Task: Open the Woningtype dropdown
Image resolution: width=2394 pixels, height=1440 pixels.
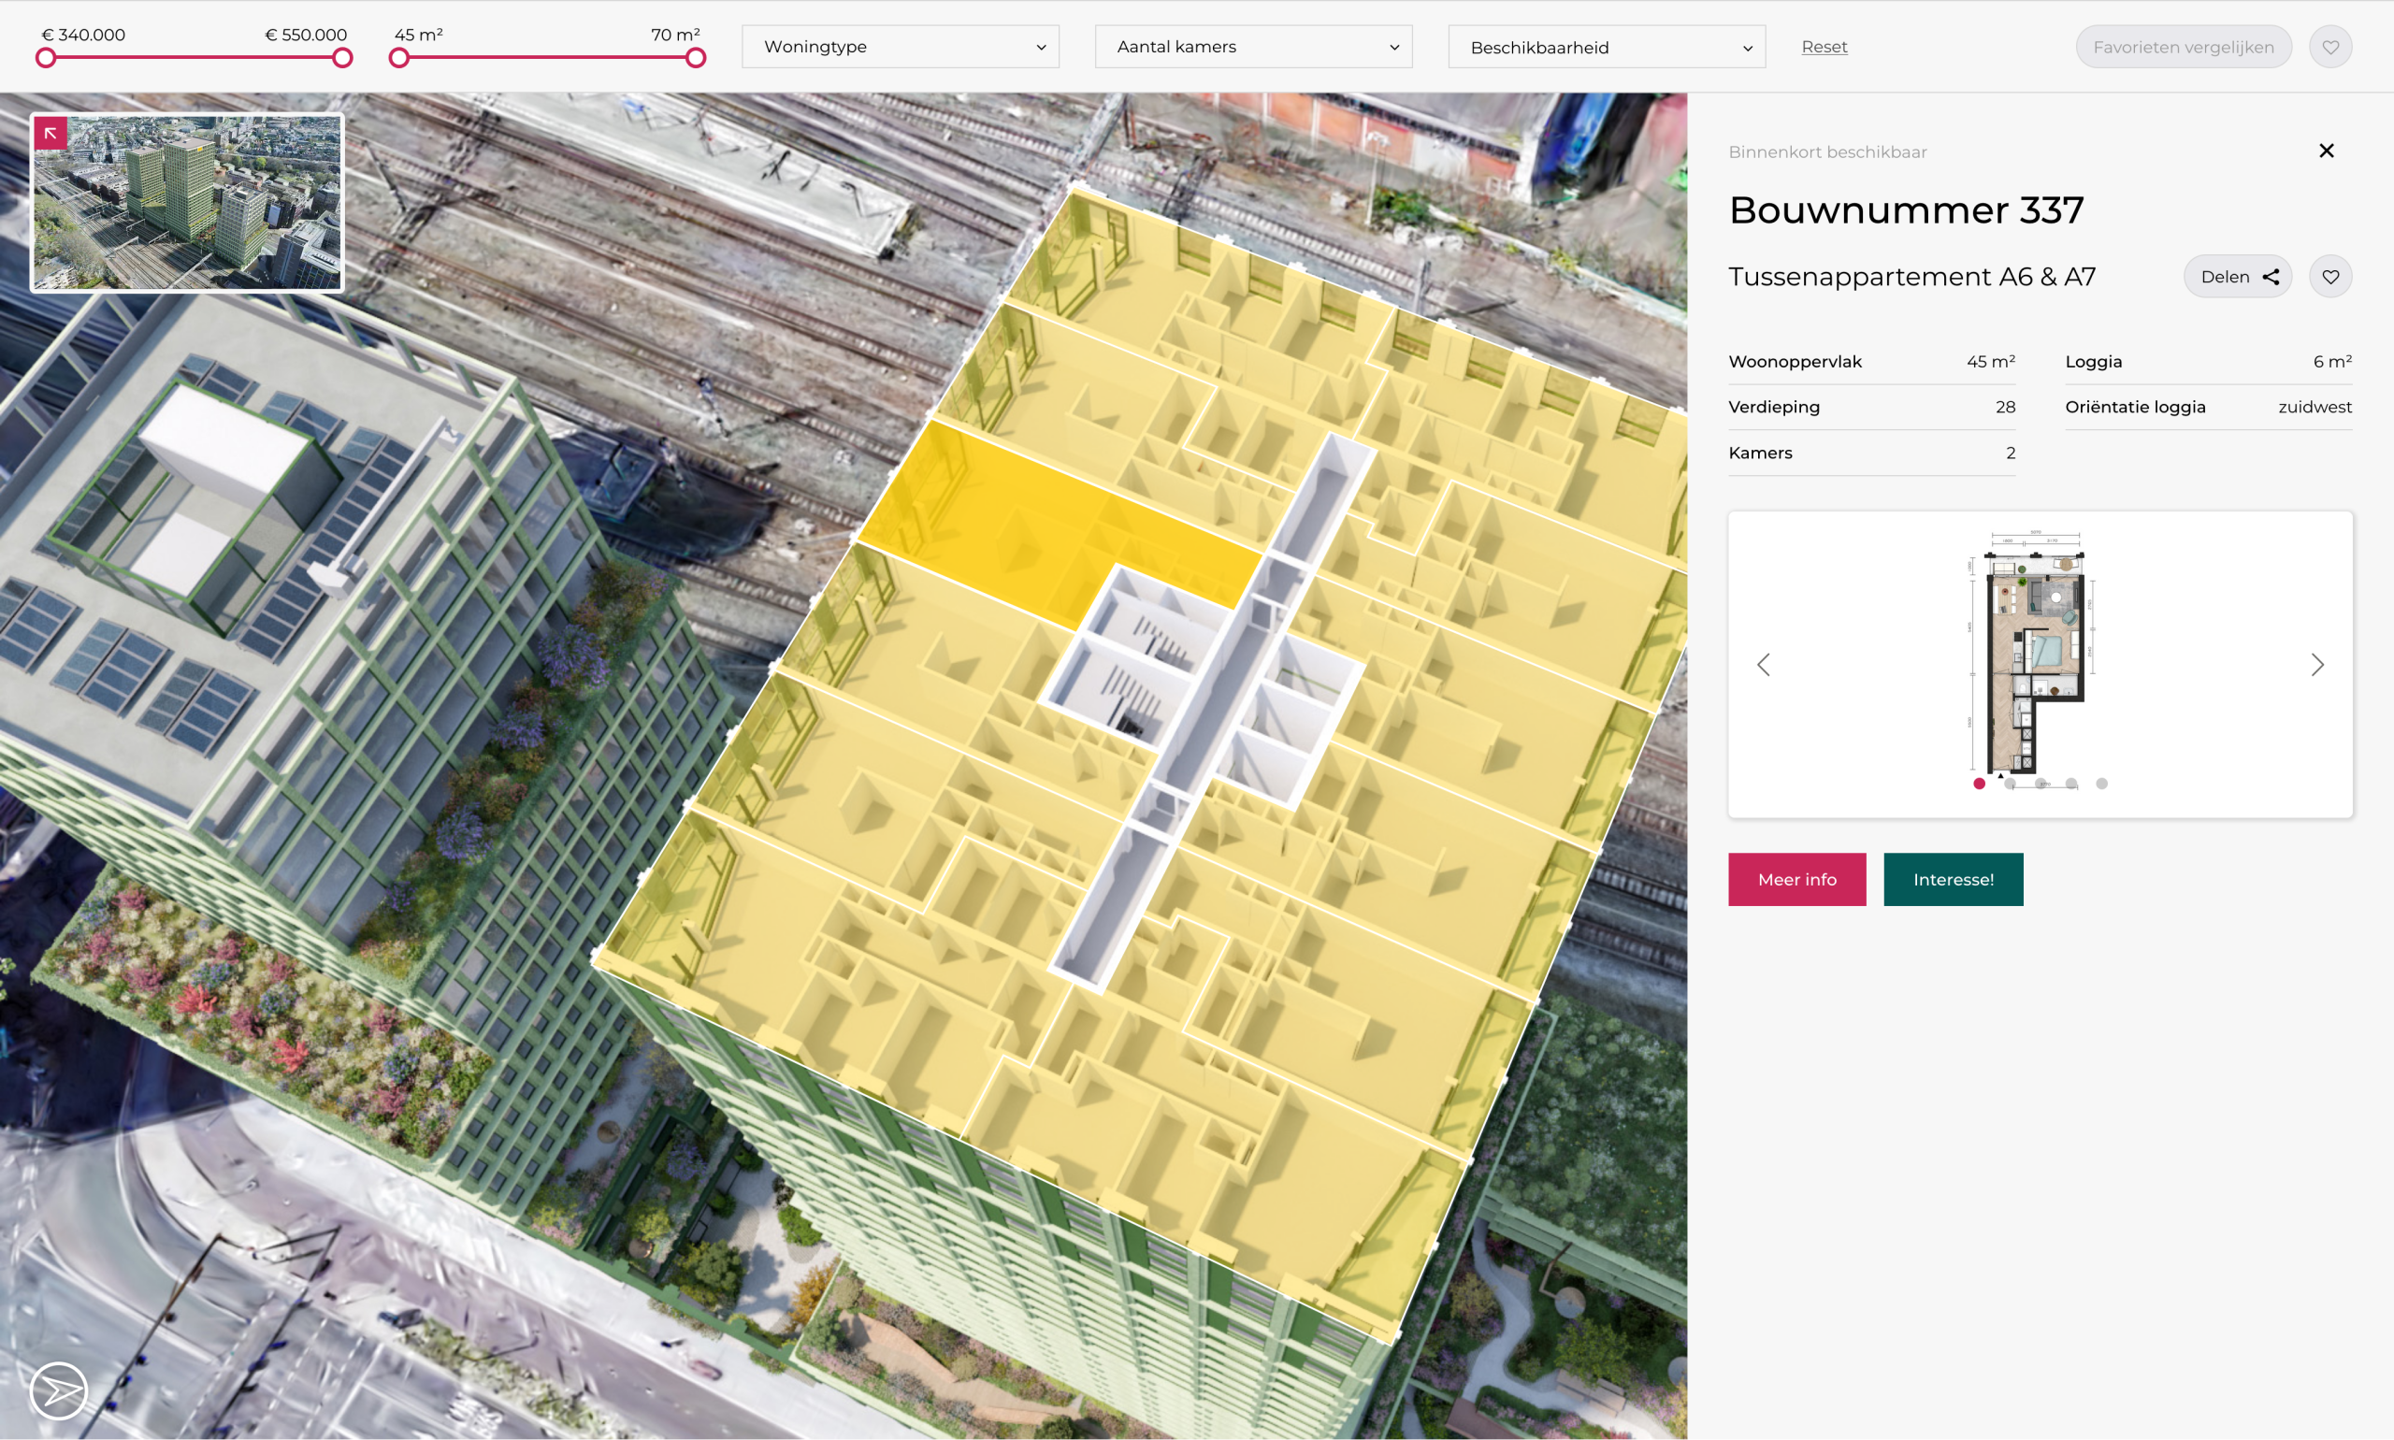Action: (x=900, y=47)
